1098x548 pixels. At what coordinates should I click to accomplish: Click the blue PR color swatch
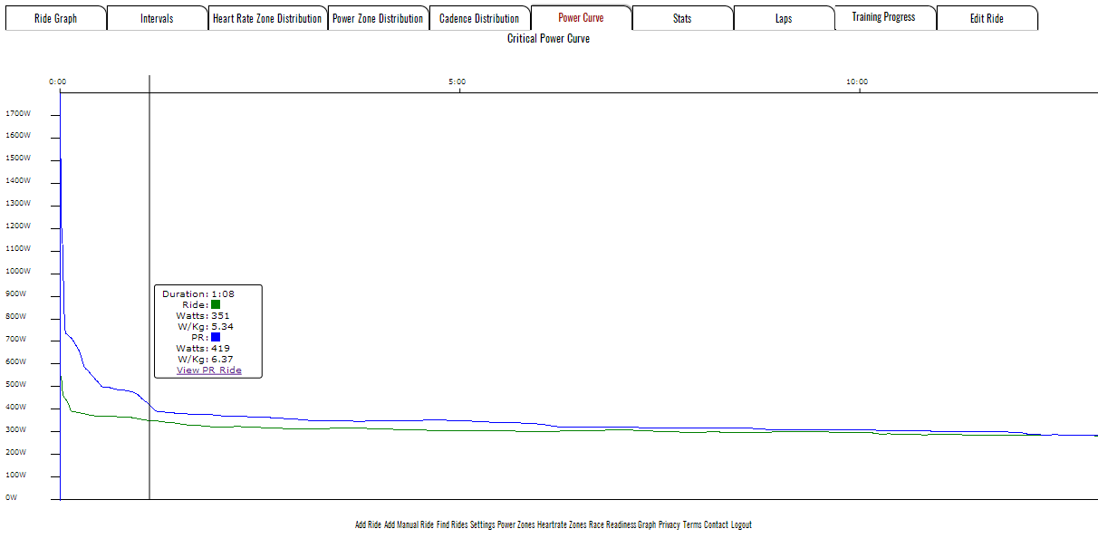tap(216, 337)
